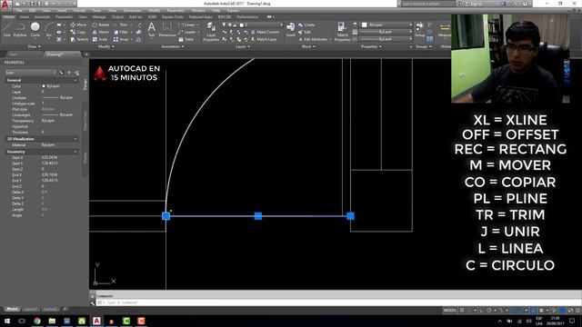Open the Annotate ribbon tab

pos(42,17)
